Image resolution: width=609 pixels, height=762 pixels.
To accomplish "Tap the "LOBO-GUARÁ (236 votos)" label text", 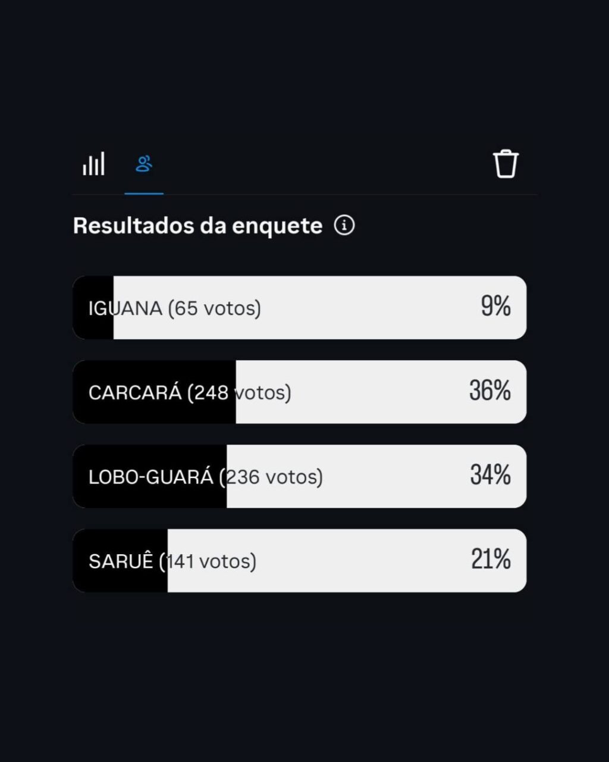I will tap(205, 477).
